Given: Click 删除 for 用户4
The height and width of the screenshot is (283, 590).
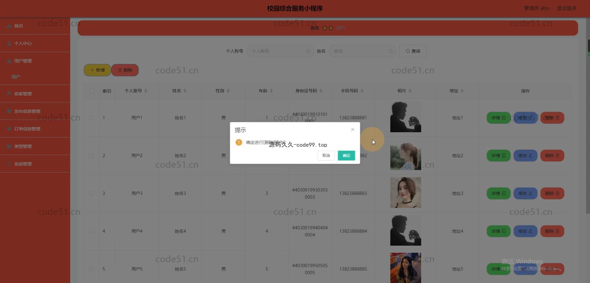Looking at the screenshot, I should click(552, 231).
